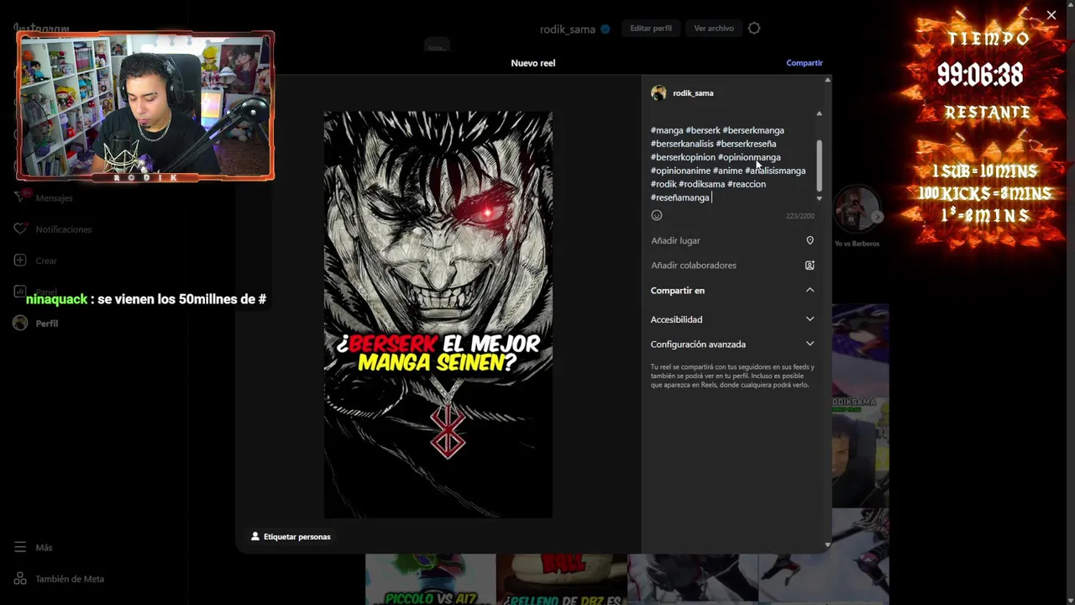Viewport: 1075px width, 605px height.
Task: Click the Notificaciones heart icon
Action: pos(20,229)
